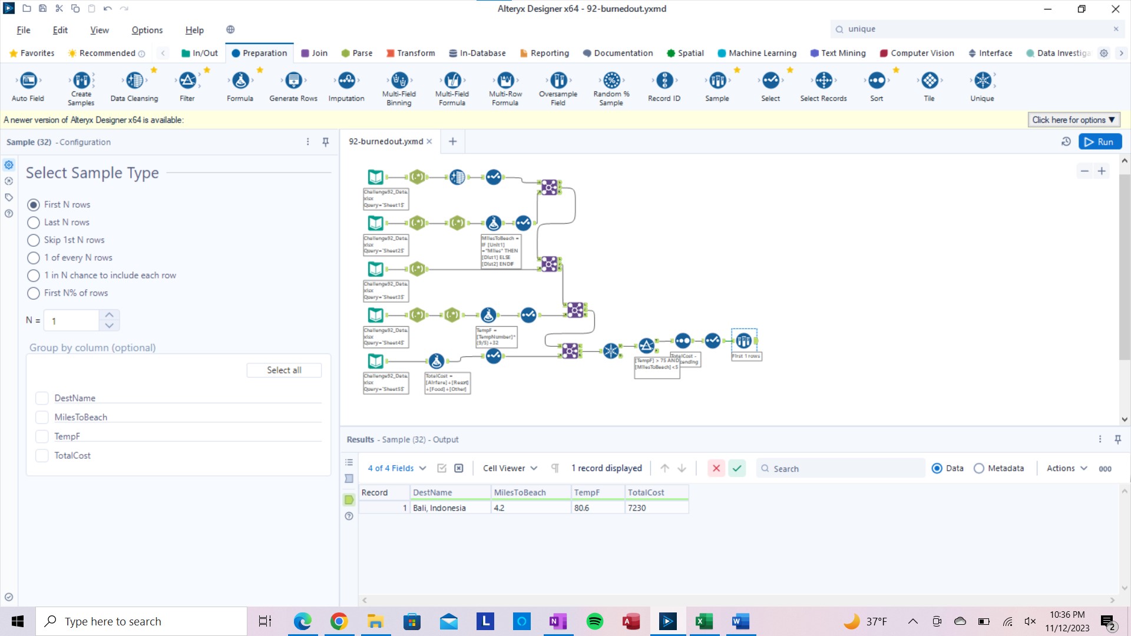This screenshot has height=636, width=1131.
Task: Switch results view to Metadata
Action: click(979, 468)
